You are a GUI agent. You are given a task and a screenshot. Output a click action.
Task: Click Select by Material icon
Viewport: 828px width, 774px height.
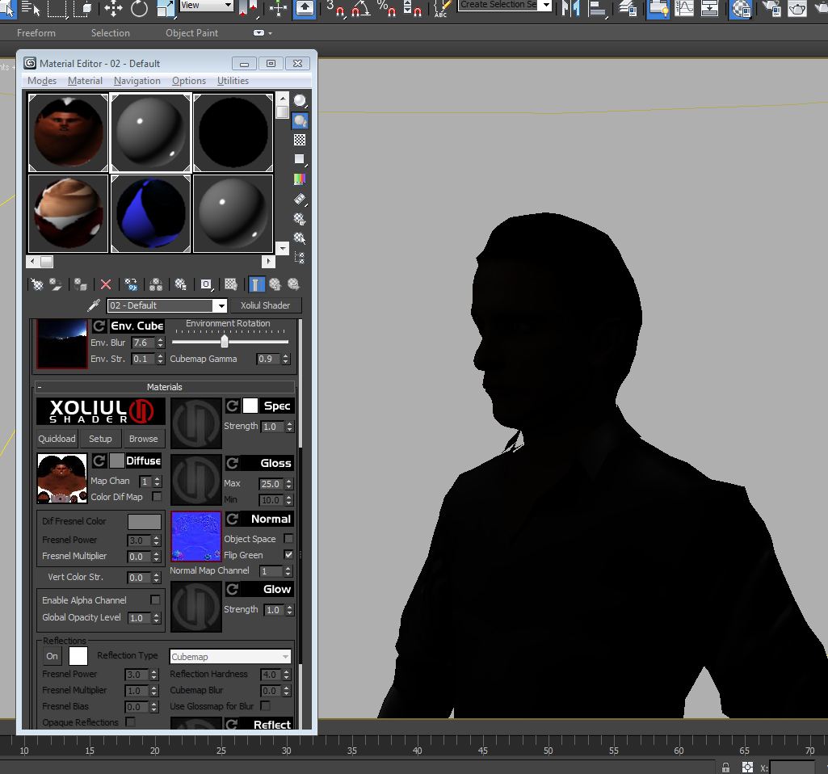click(300, 238)
